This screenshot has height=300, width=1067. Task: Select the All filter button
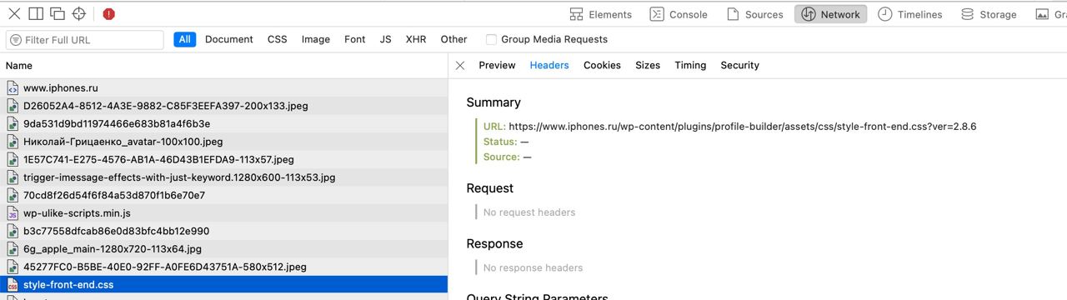[x=185, y=39]
